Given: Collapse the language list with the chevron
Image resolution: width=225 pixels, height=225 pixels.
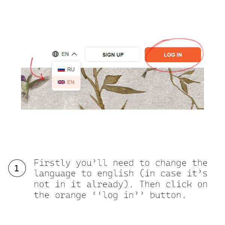Looking at the screenshot, I should [74, 54].
